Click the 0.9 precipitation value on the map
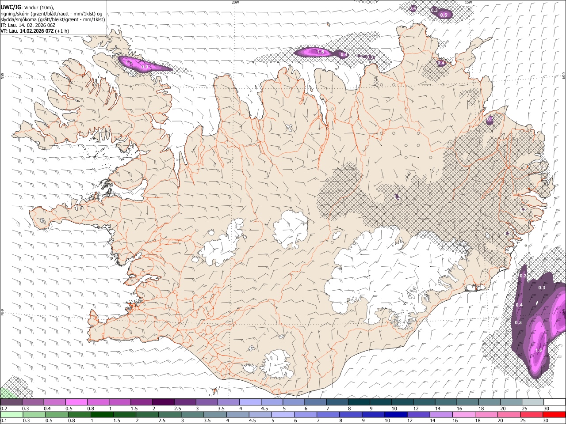566x424 pixels. tap(145, 67)
